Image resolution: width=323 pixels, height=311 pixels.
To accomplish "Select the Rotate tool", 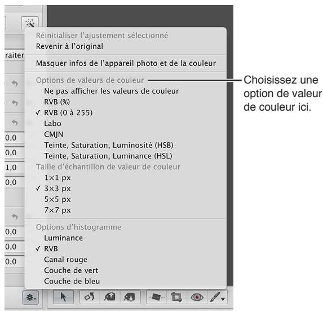I will (90, 297).
